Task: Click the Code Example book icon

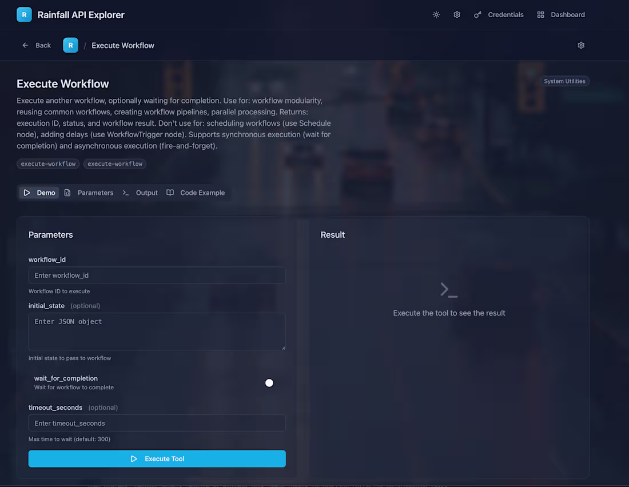Action: [170, 193]
